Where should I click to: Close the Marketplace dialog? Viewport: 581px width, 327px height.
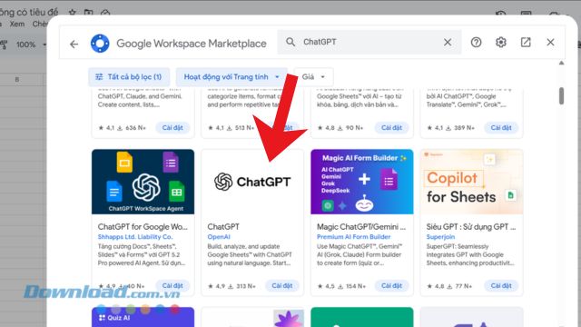point(551,43)
